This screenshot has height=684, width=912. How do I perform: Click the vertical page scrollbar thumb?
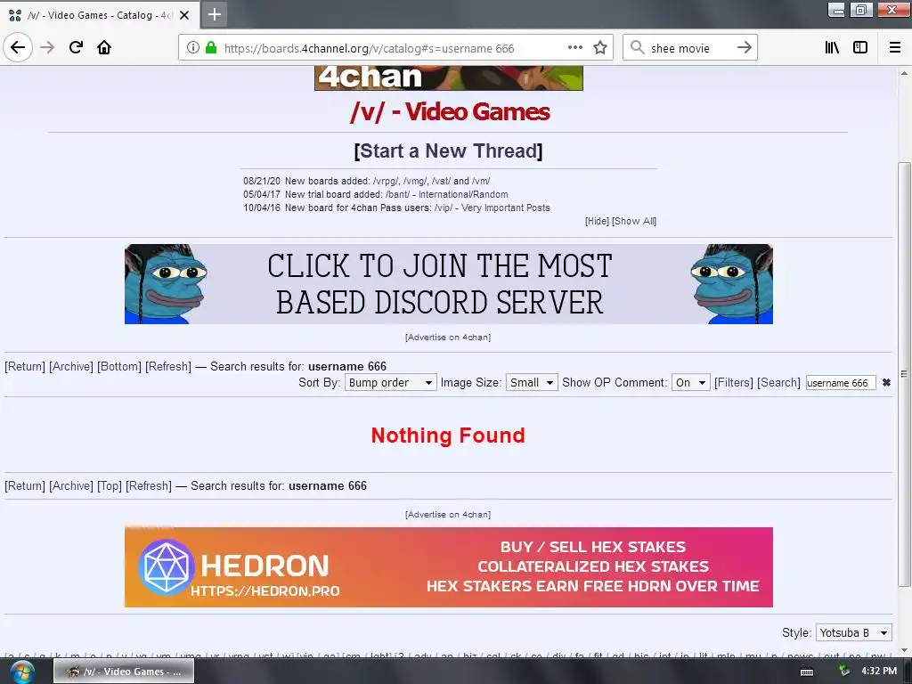pos(904,373)
